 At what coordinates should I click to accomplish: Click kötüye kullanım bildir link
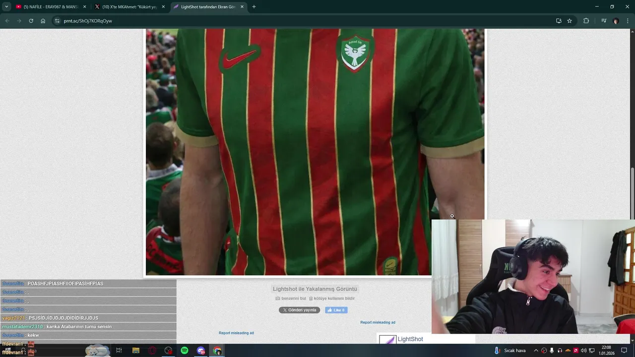click(x=332, y=298)
